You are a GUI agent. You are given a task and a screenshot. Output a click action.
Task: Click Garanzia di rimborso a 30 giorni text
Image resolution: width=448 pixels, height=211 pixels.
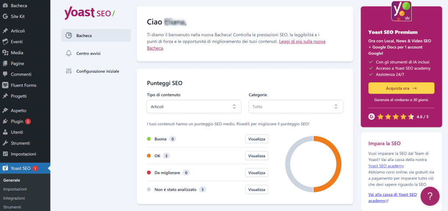pos(401,100)
